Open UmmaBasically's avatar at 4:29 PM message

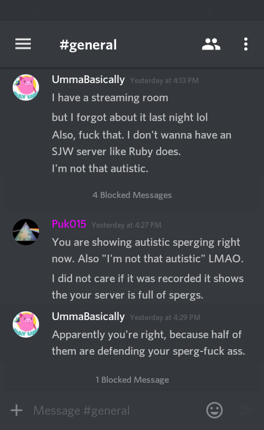[x=26, y=324]
